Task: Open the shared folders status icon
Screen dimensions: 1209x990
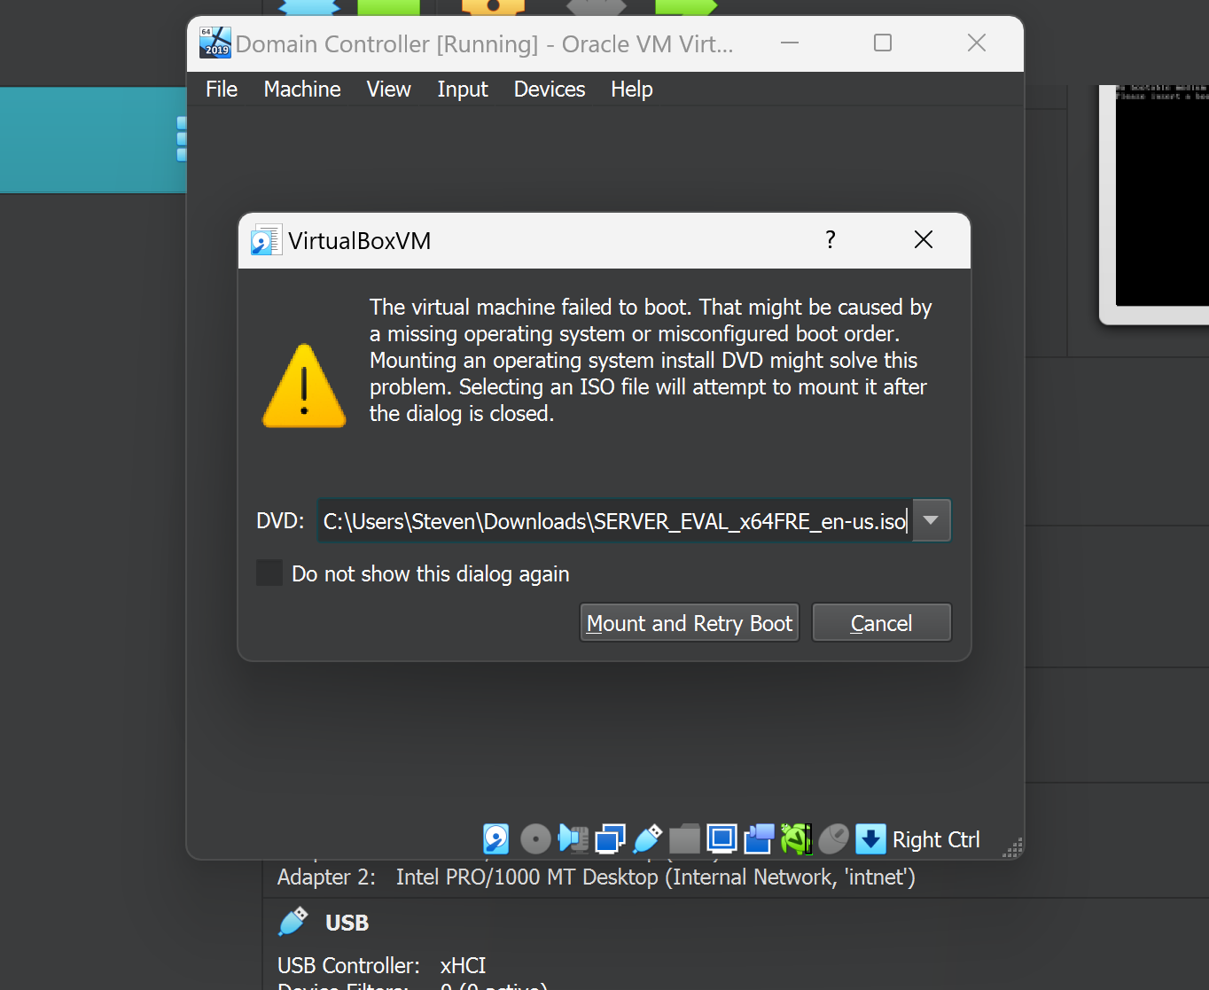Action: (684, 838)
